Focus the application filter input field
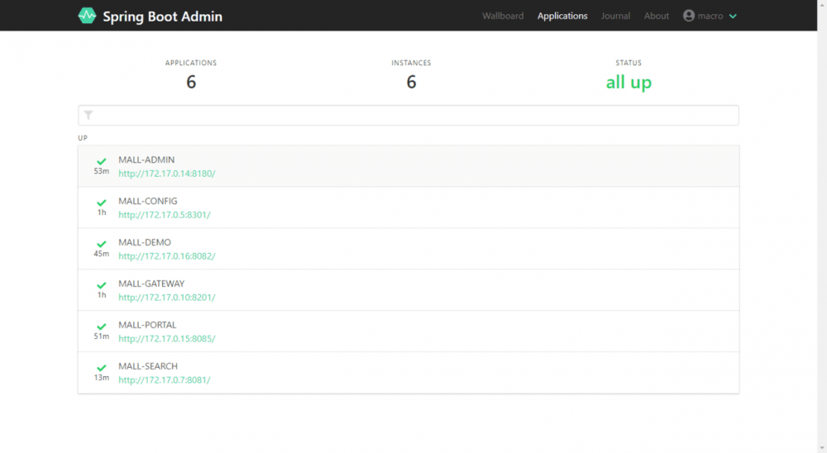Image resolution: width=827 pixels, height=453 pixels. 409,115
